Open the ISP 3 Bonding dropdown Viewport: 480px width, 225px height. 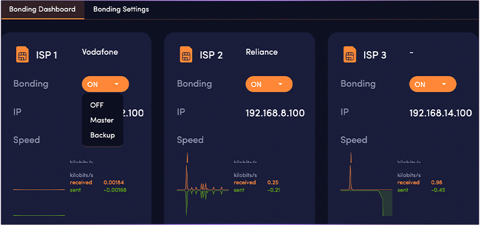433,85
